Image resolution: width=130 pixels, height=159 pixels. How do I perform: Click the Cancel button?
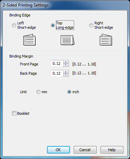pyautogui.click(x=85, y=150)
